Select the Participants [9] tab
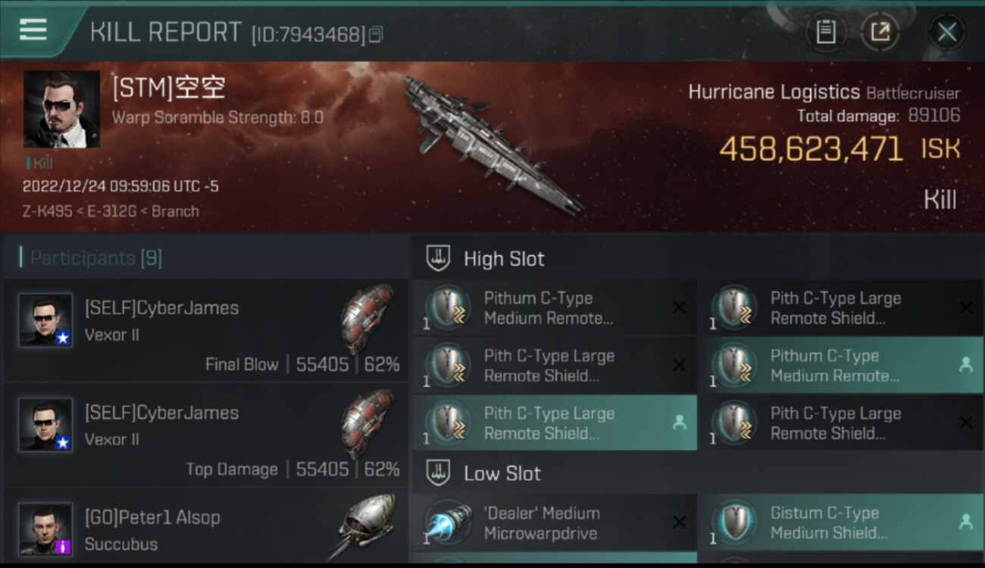The height and width of the screenshot is (568, 985). click(x=95, y=258)
